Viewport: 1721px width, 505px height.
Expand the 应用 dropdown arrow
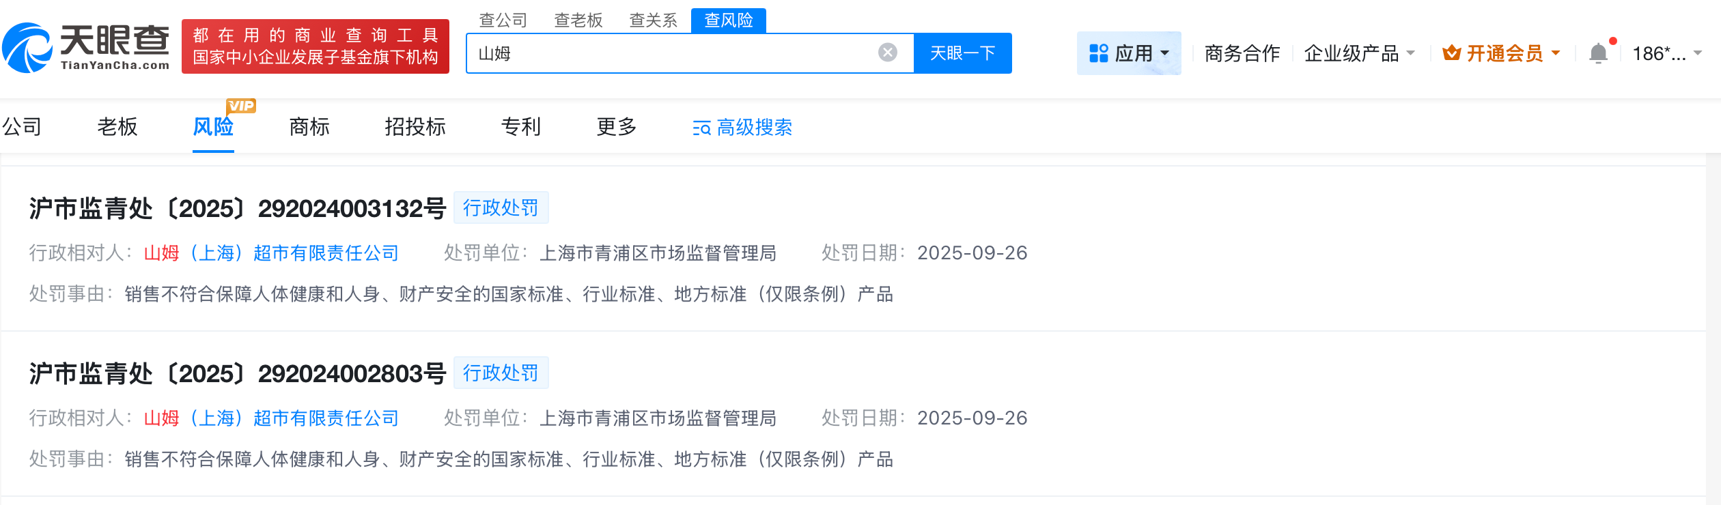tap(1165, 53)
